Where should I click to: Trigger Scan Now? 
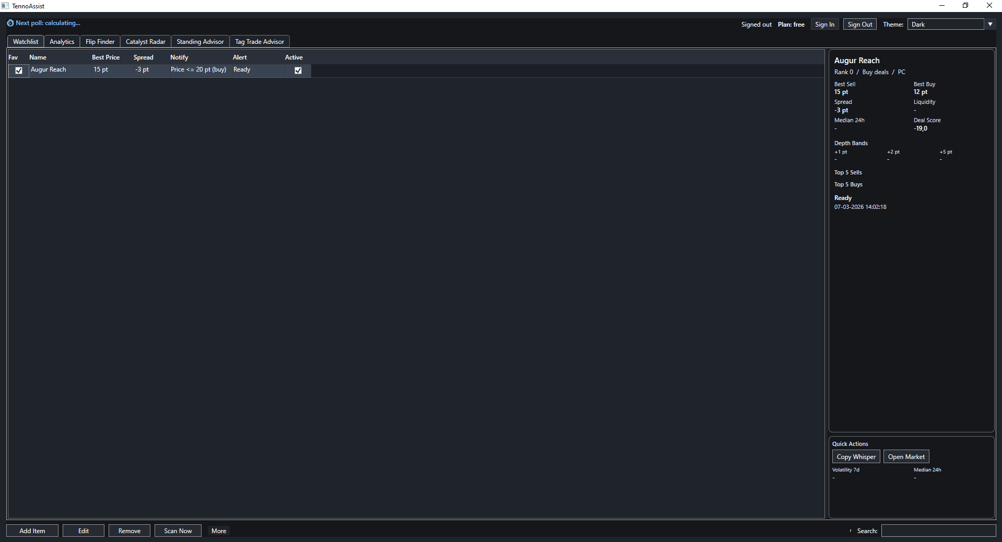pyautogui.click(x=178, y=531)
